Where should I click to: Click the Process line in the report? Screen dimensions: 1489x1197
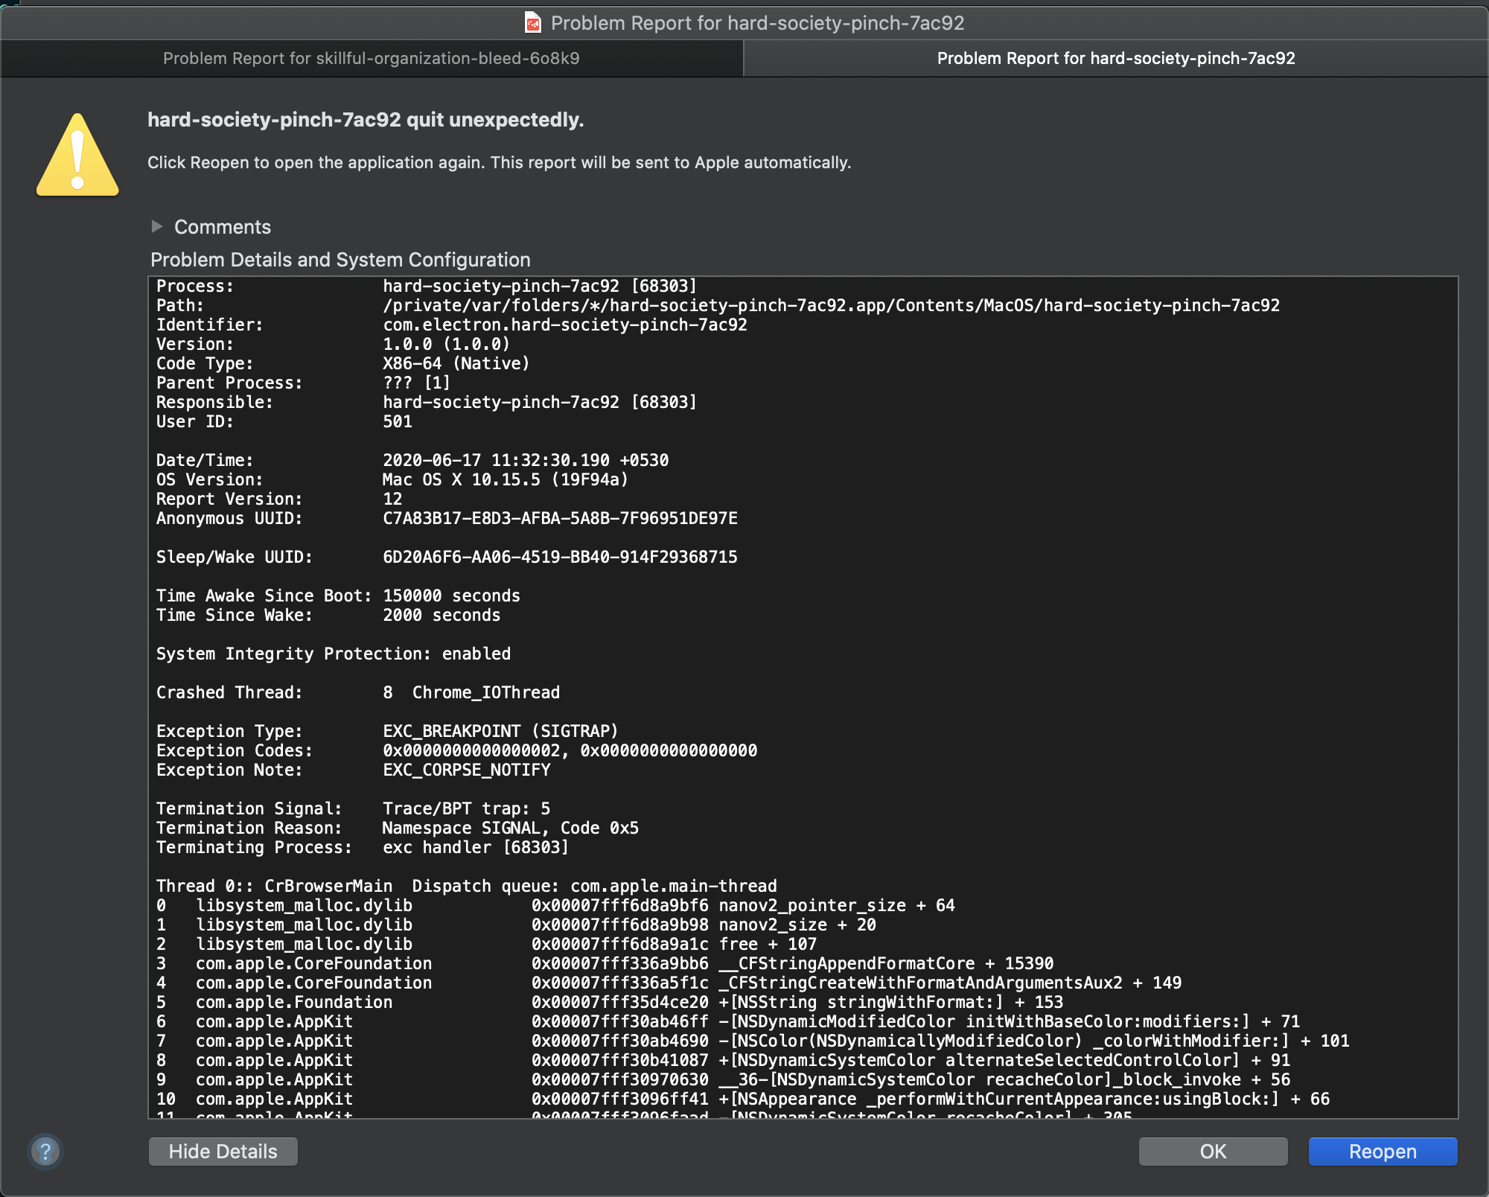(424, 286)
